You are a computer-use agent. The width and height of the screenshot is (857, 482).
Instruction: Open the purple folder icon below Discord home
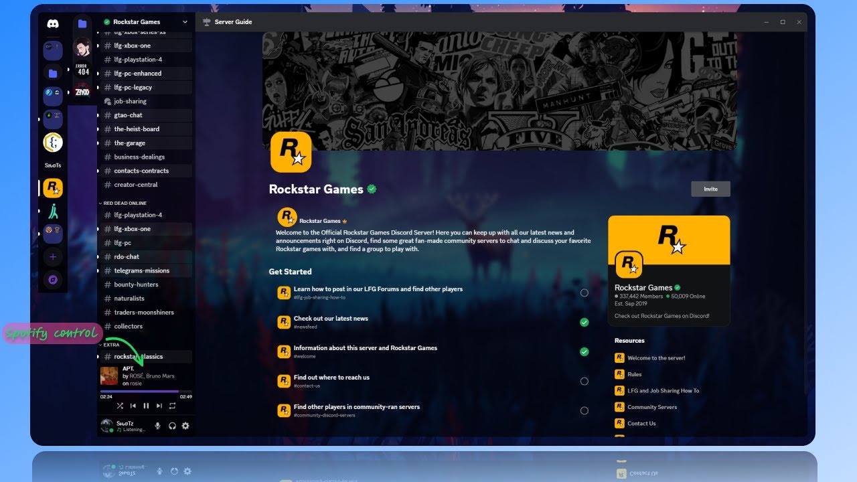53,72
